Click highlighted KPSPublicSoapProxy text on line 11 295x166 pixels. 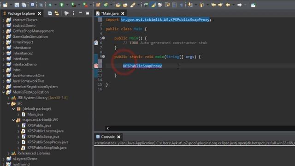click(x=142, y=66)
